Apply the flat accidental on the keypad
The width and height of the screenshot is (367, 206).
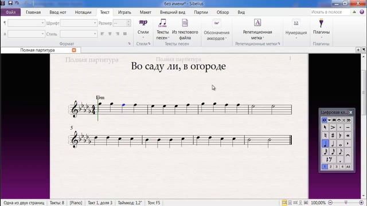click(x=340, y=136)
